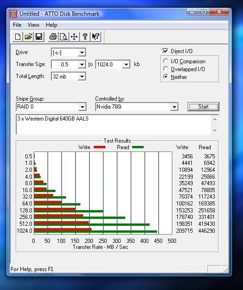This screenshot has width=243, height=290.
Task: Open the View menu
Action: coord(33,25)
